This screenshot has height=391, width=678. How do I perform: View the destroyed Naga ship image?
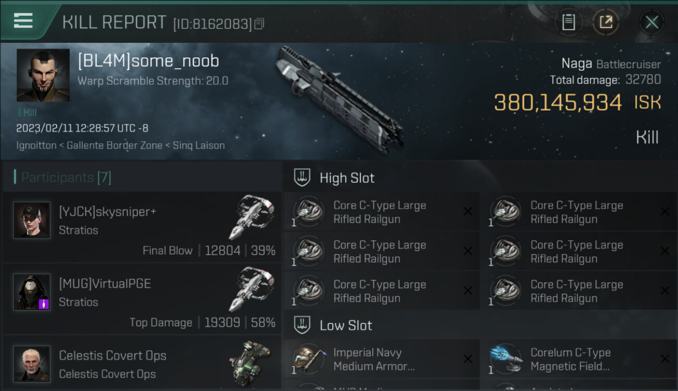[339, 99]
